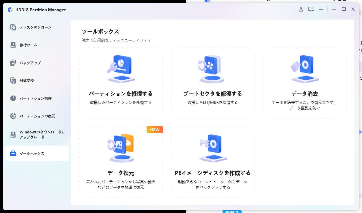Image resolution: width=362 pixels, height=213 pixels.
Task: Click the 4DDiG app logo icon
Action: click(x=10, y=10)
